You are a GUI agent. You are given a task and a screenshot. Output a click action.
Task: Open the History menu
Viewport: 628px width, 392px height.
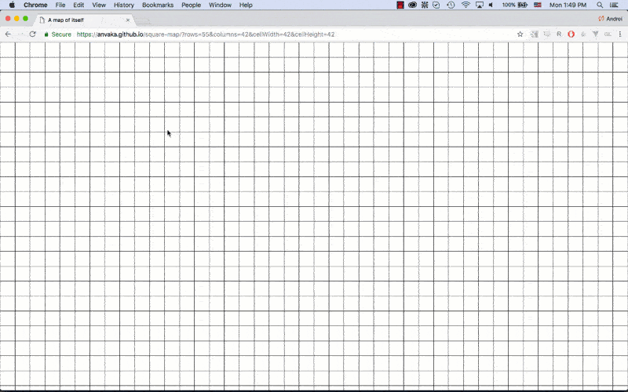(x=124, y=5)
